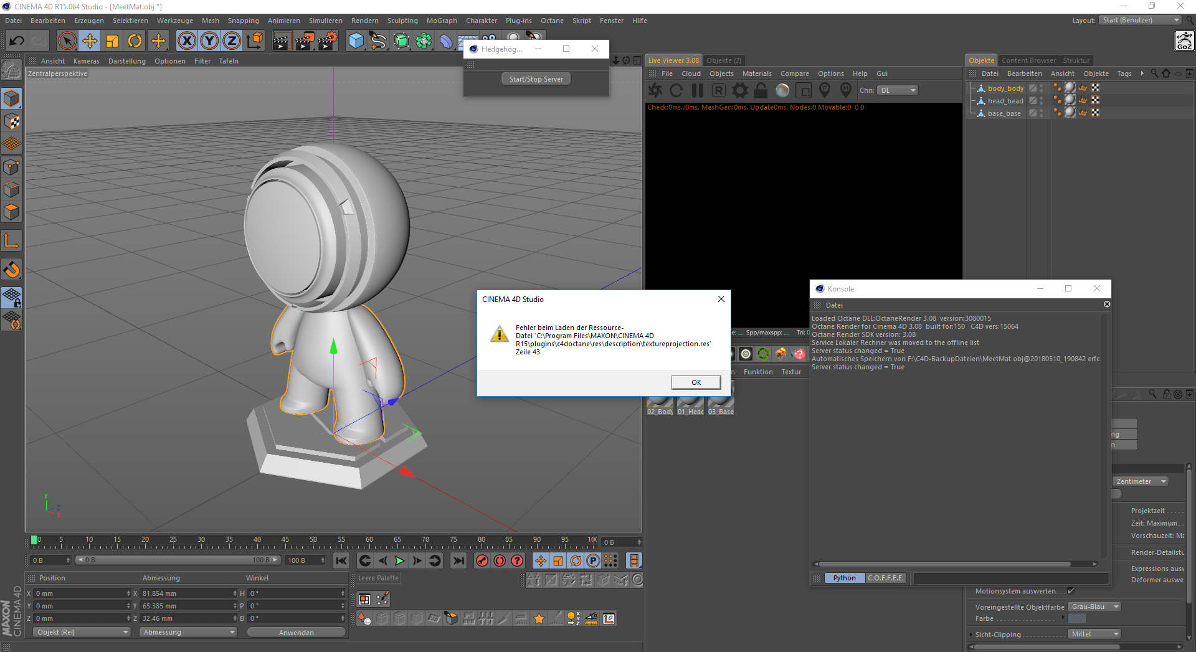Toggle the coordinate system world/object button
Image resolution: width=1196 pixels, height=652 pixels.
point(255,41)
